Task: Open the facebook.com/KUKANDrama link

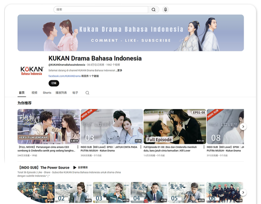Action: (x=64, y=76)
